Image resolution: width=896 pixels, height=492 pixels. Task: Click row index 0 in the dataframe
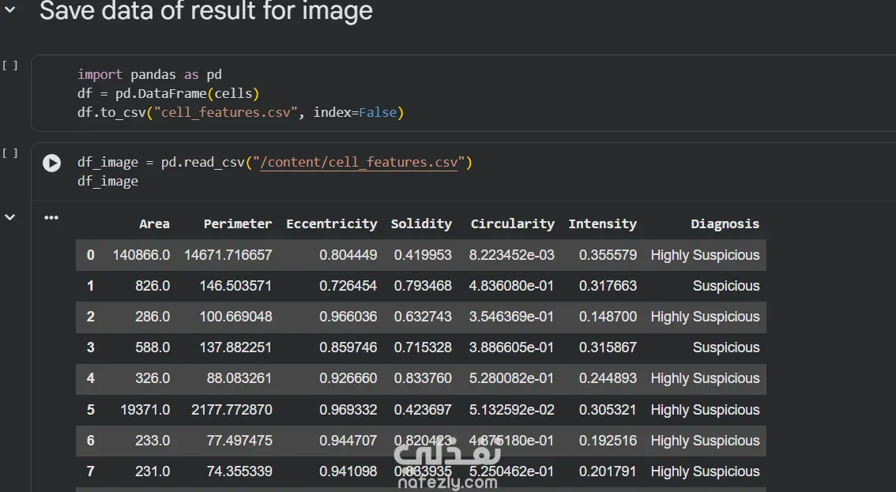coord(90,255)
